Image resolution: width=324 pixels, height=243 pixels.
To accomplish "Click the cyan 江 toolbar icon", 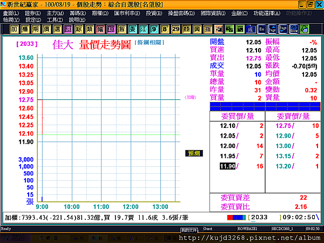I will click(143, 29).
